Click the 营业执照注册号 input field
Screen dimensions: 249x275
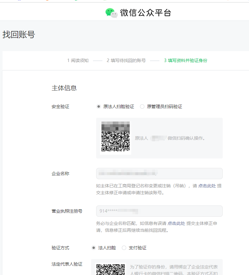(159, 211)
